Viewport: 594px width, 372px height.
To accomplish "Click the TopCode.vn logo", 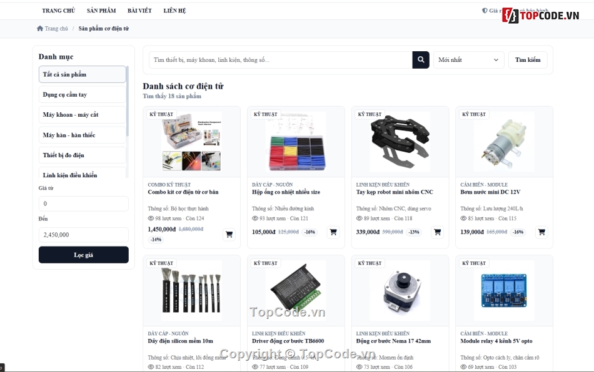I will coord(541,16).
